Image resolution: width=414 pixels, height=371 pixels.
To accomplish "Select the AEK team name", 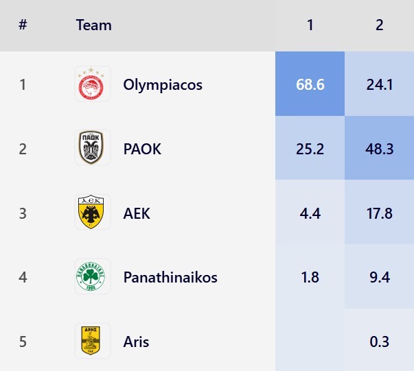I will click(137, 213).
